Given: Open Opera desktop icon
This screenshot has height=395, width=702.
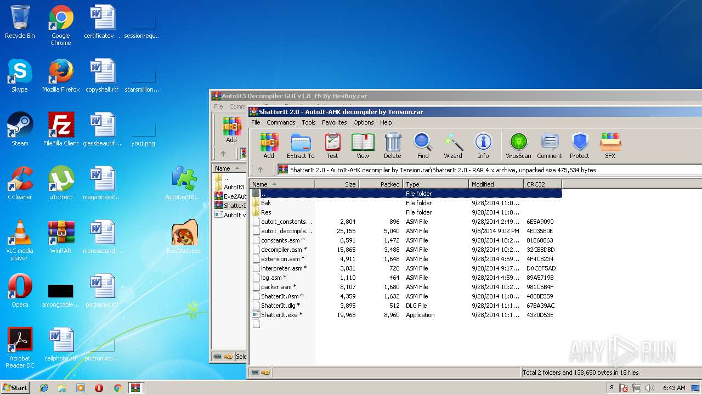Looking at the screenshot, I should click(x=20, y=291).
